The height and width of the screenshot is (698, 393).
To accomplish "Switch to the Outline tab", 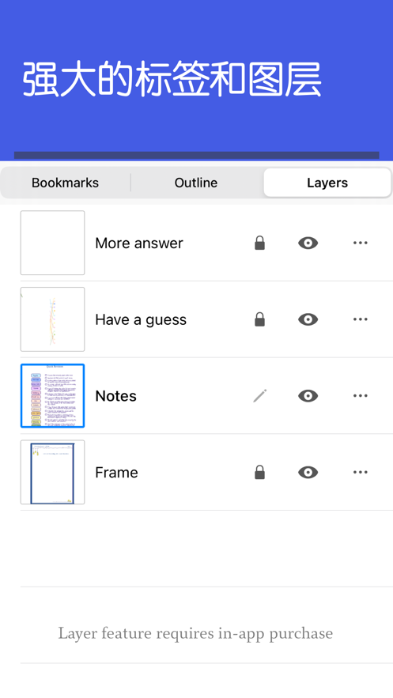I will point(196,183).
